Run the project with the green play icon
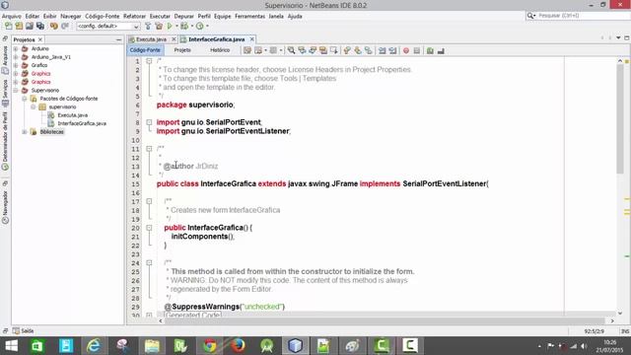 pyautogui.click(x=170, y=27)
